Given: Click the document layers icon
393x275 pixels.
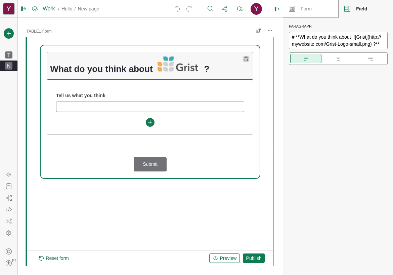Looking at the screenshot, I should tap(35, 9).
